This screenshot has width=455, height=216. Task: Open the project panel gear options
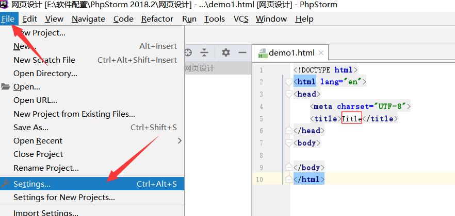(x=226, y=52)
